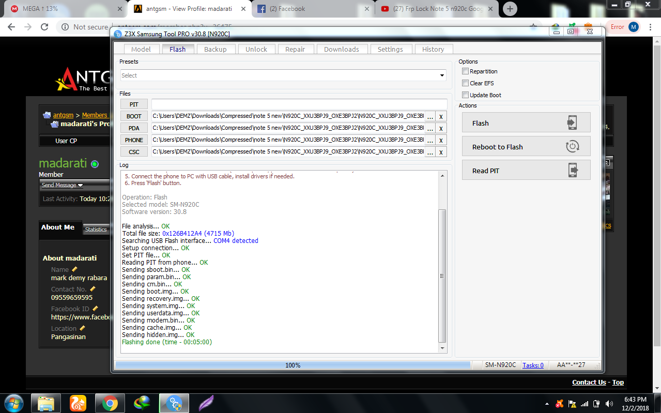
Task: Click the PHONE file button
Action: (134, 140)
